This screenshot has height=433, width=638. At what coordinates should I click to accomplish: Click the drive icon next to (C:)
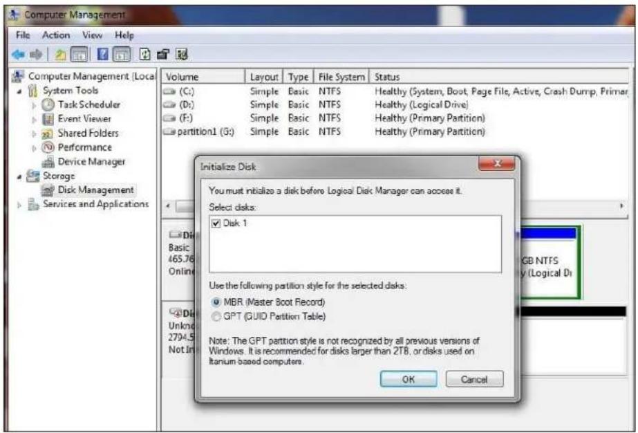pyautogui.click(x=169, y=92)
